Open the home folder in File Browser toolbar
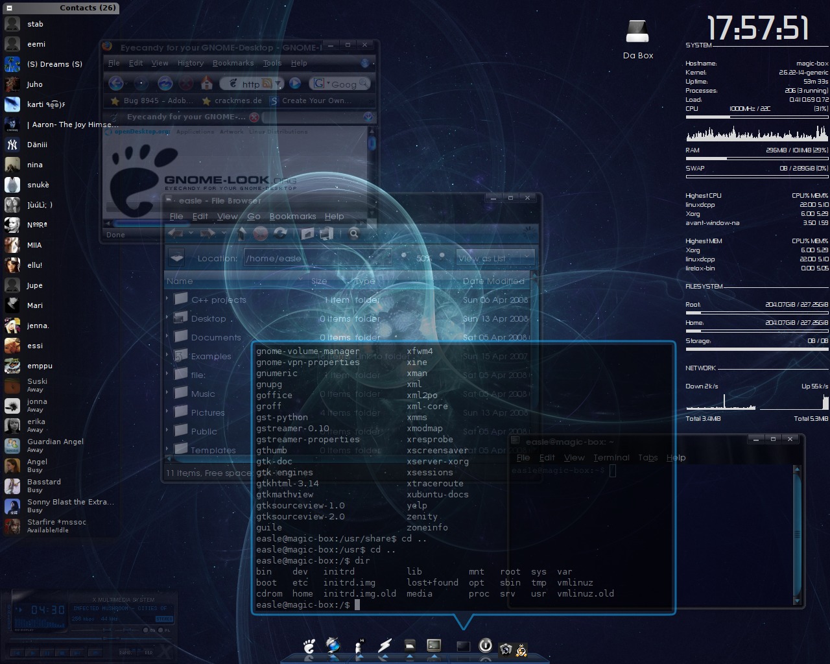Screen dimensions: 830x664 click(307, 233)
